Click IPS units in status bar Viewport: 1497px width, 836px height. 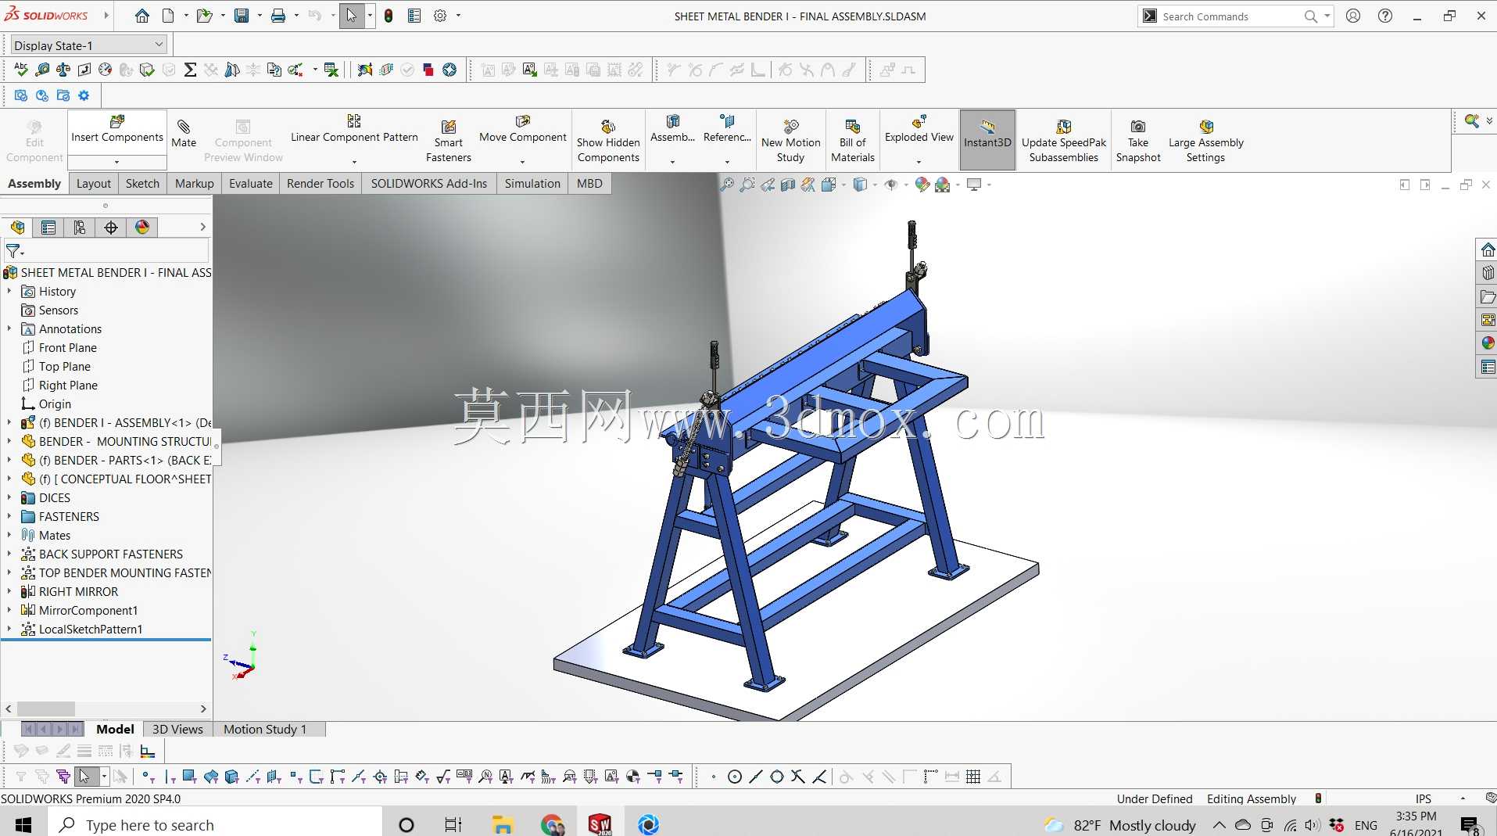[x=1424, y=798]
